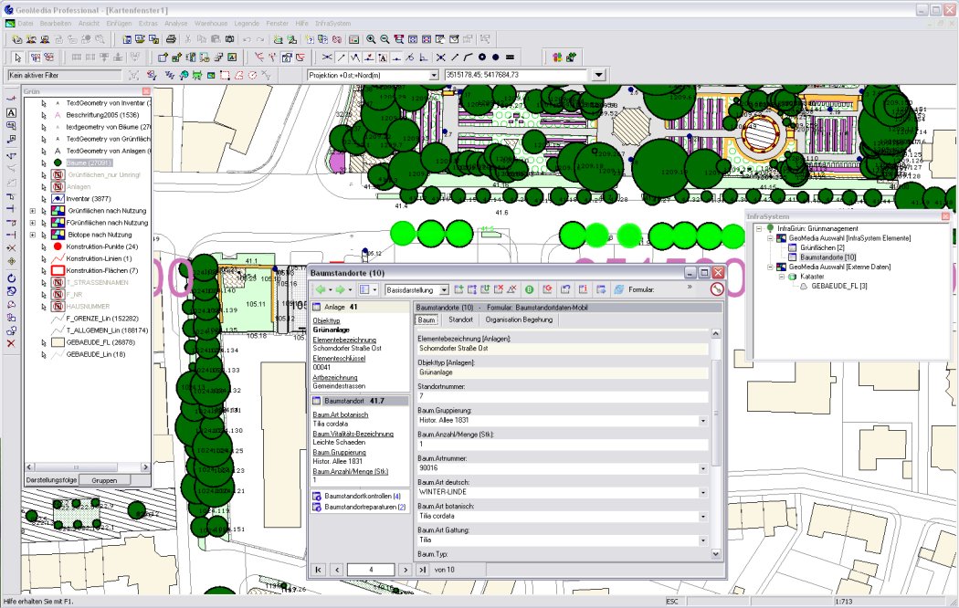Open the Baumstandortkontrollen link

(x=360, y=496)
